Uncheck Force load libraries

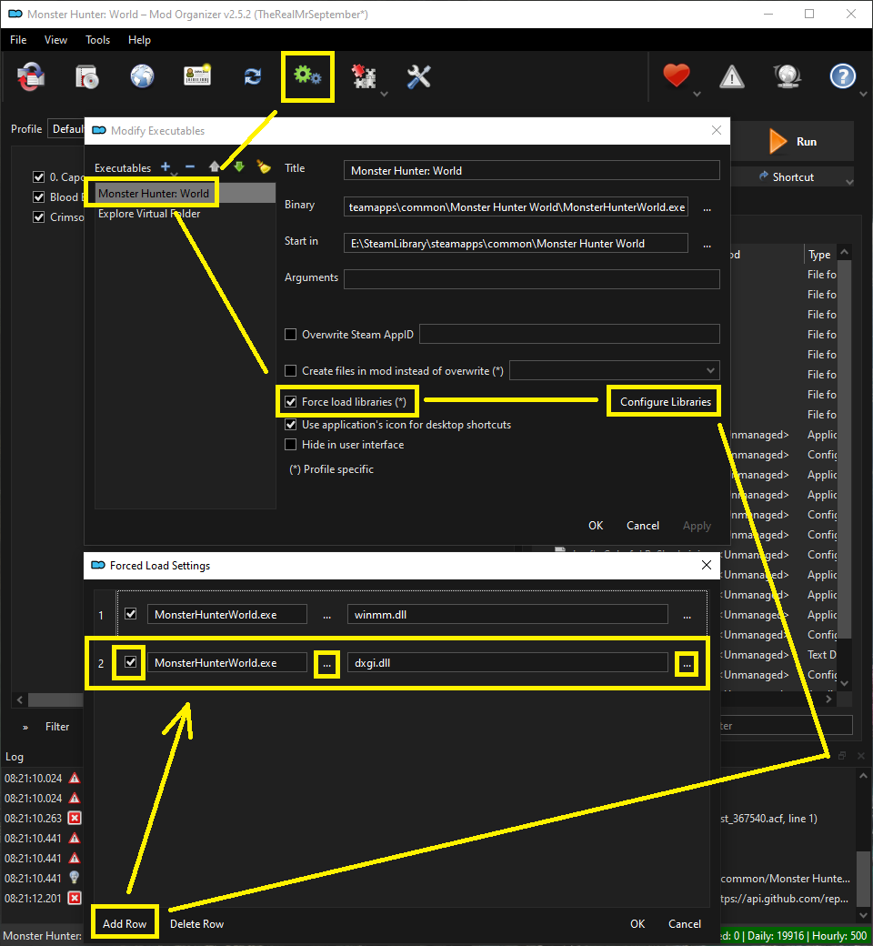click(x=291, y=402)
